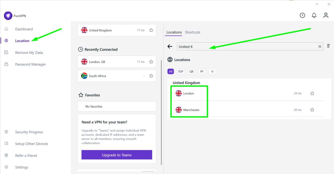Click the Remove My Data icon
Screen dimensions: 334x174
(x=7, y=53)
